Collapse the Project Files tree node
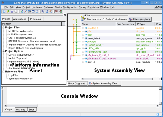 click(4, 27)
